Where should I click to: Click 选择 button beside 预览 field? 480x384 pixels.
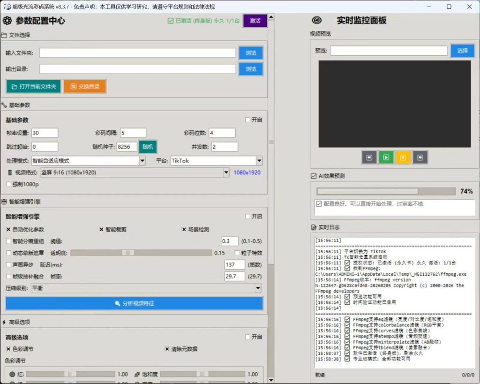click(x=462, y=51)
